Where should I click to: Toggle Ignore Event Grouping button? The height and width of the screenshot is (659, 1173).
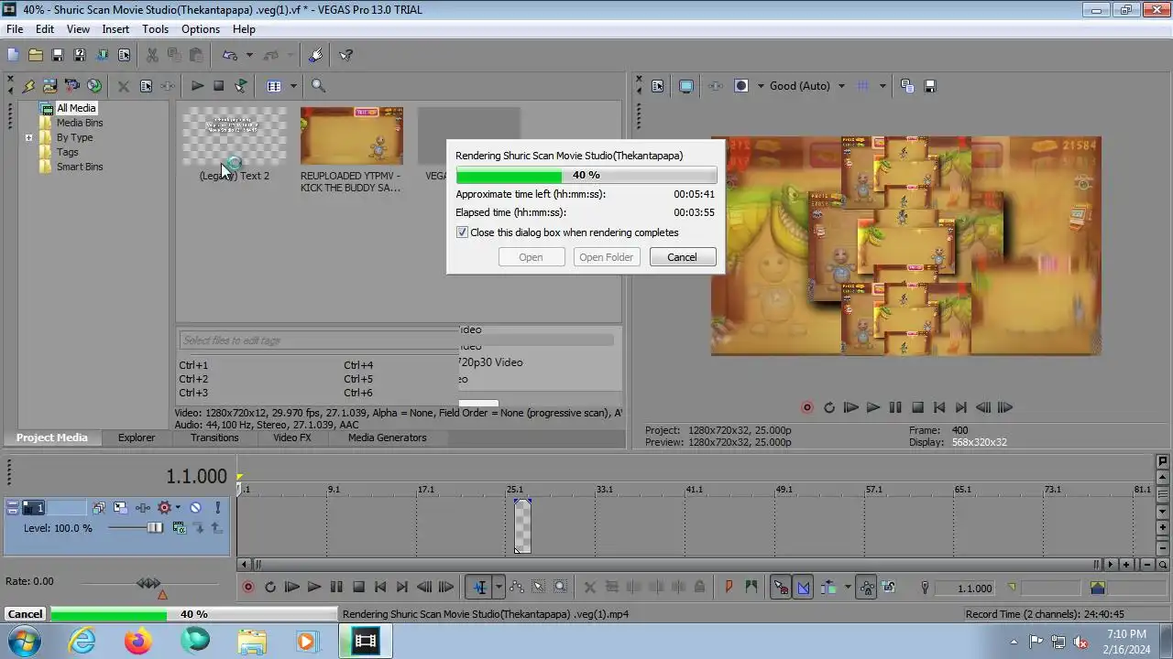click(x=888, y=588)
